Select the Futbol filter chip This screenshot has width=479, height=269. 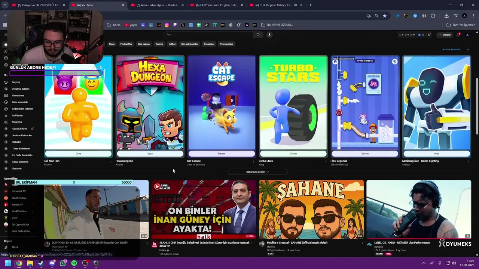[x=172, y=44]
